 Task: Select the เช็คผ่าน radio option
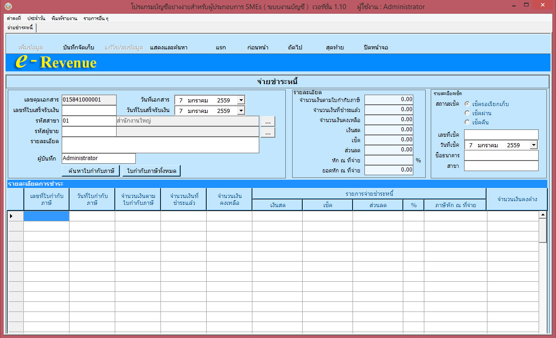pyautogui.click(x=467, y=113)
